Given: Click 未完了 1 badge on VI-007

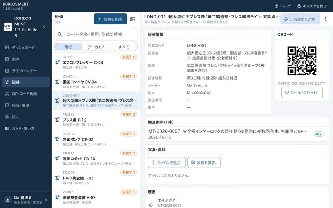Looking at the screenshot, I should 129,192.
